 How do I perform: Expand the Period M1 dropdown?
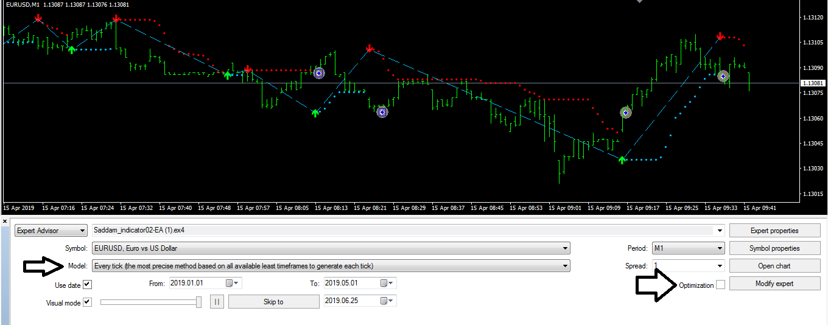pos(720,248)
